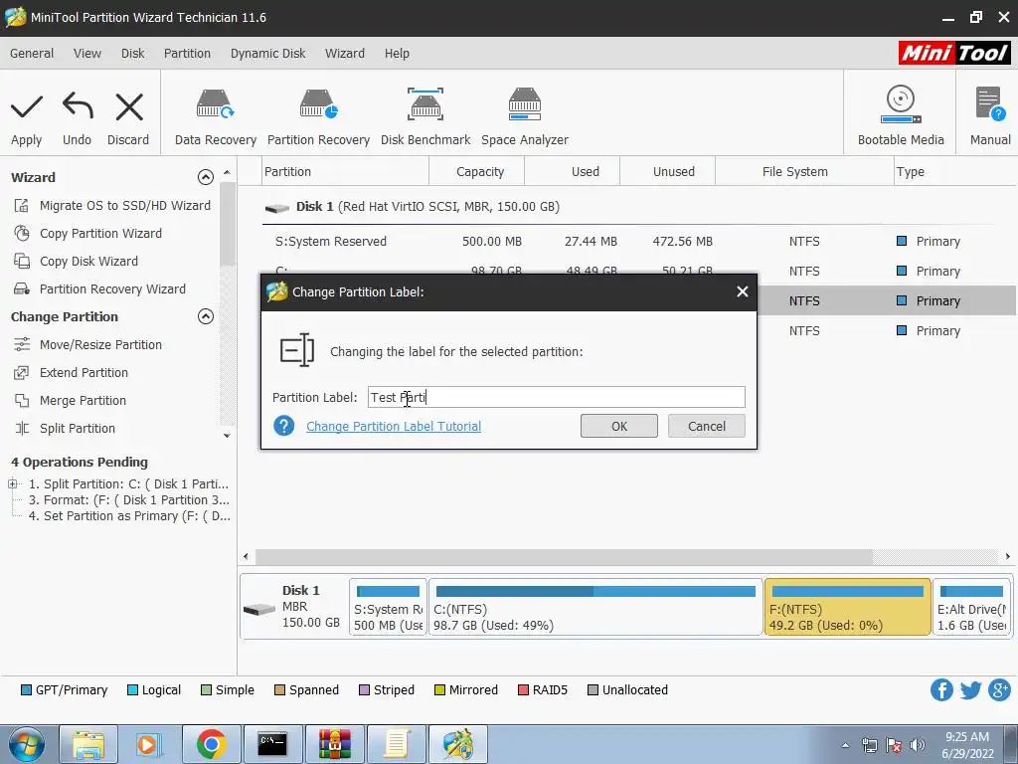
Task: Click sidebar scroll-up arrow
Action: coord(227,172)
